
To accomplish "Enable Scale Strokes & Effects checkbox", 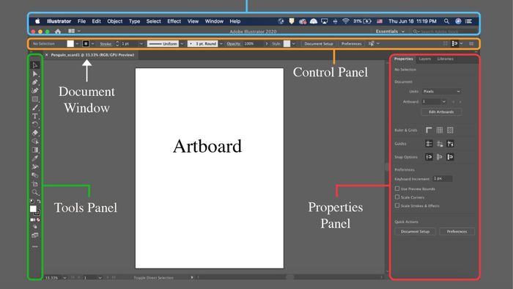I will tap(397, 205).
